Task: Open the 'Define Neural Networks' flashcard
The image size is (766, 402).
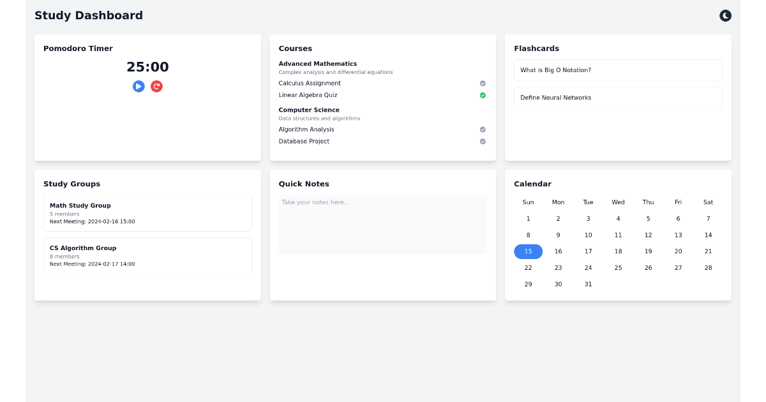Action: [x=618, y=98]
